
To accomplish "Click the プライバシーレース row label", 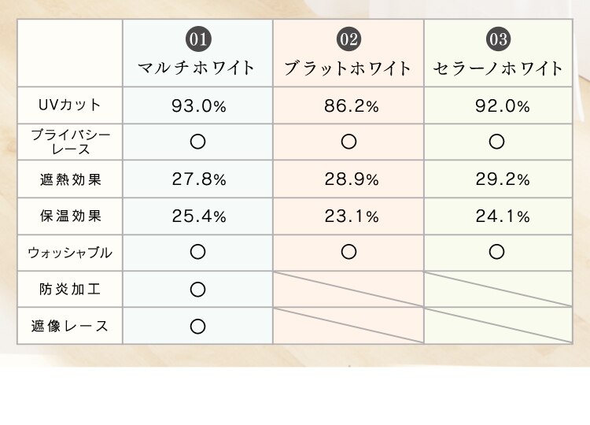I will point(69,142).
